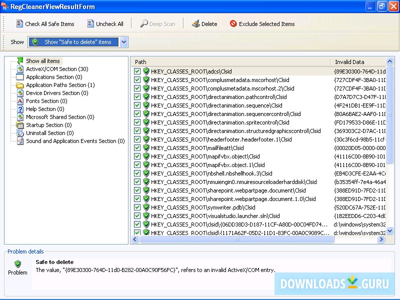Screen dimensions: 400x300
Task: Click the horizontal scrollbar thumb
Action: point(237,239)
